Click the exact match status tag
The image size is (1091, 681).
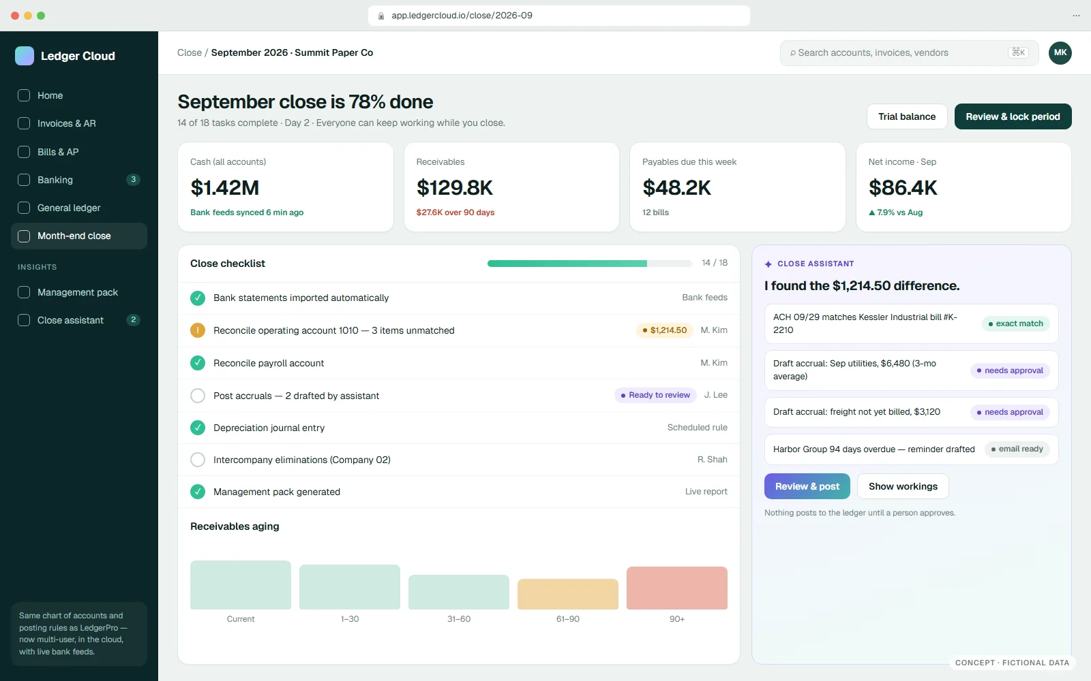[1015, 323]
